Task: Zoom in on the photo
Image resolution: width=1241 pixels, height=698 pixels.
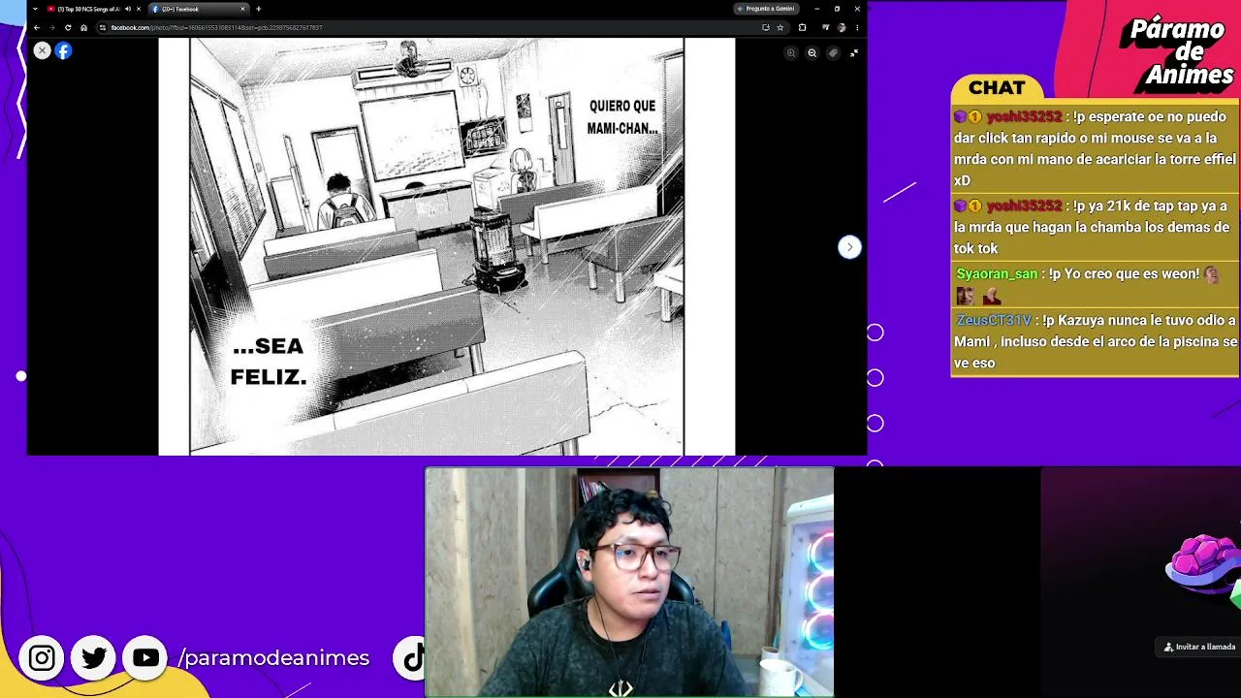Action: coord(791,53)
